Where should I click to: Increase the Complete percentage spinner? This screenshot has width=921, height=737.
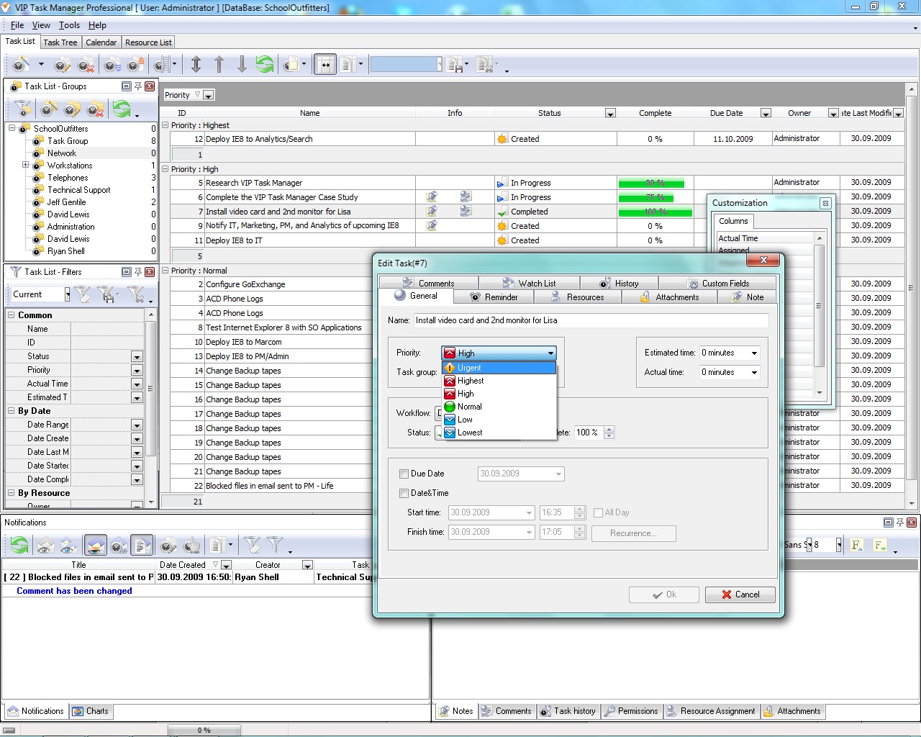pyautogui.click(x=609, y=430)
